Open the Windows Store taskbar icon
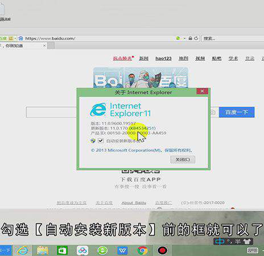 pyautogui.click(x=63, y=251)
